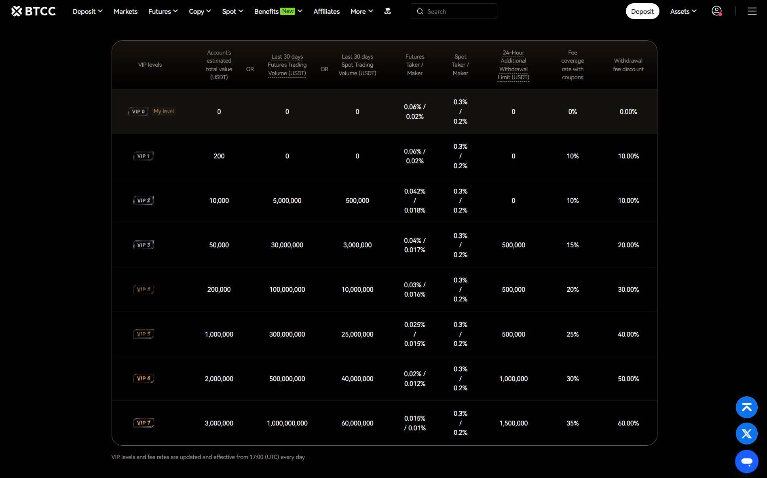
Task: Click the VIP 2 badge
Action: tap(144, 200)
